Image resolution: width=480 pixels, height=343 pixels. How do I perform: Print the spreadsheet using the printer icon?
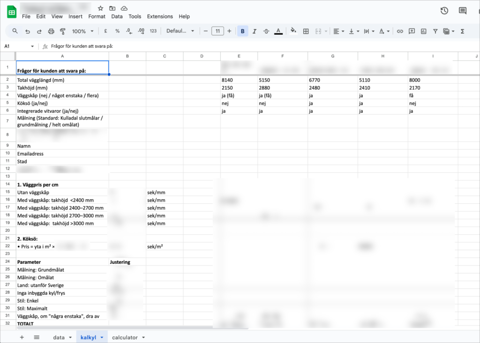[51, 31]
